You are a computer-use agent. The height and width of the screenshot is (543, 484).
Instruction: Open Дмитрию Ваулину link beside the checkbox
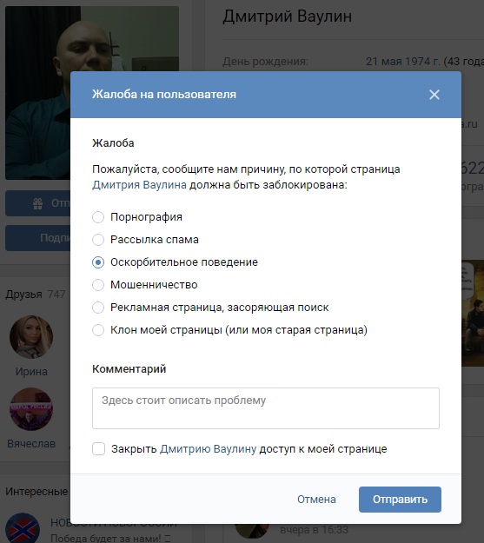[208, 449]
